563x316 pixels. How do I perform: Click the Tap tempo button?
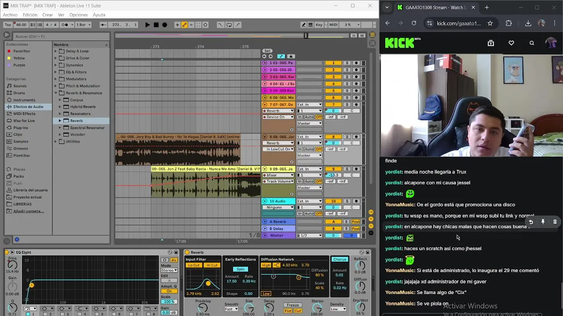pos(7,25)
